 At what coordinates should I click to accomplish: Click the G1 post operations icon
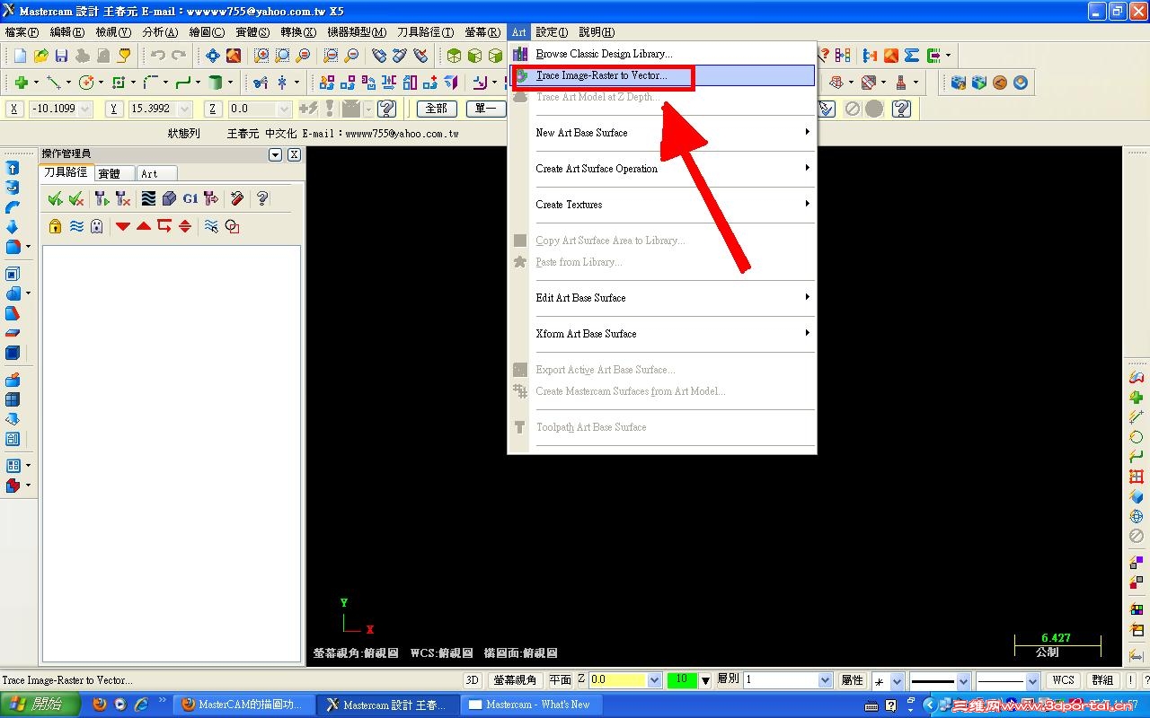tap(190, 198)
